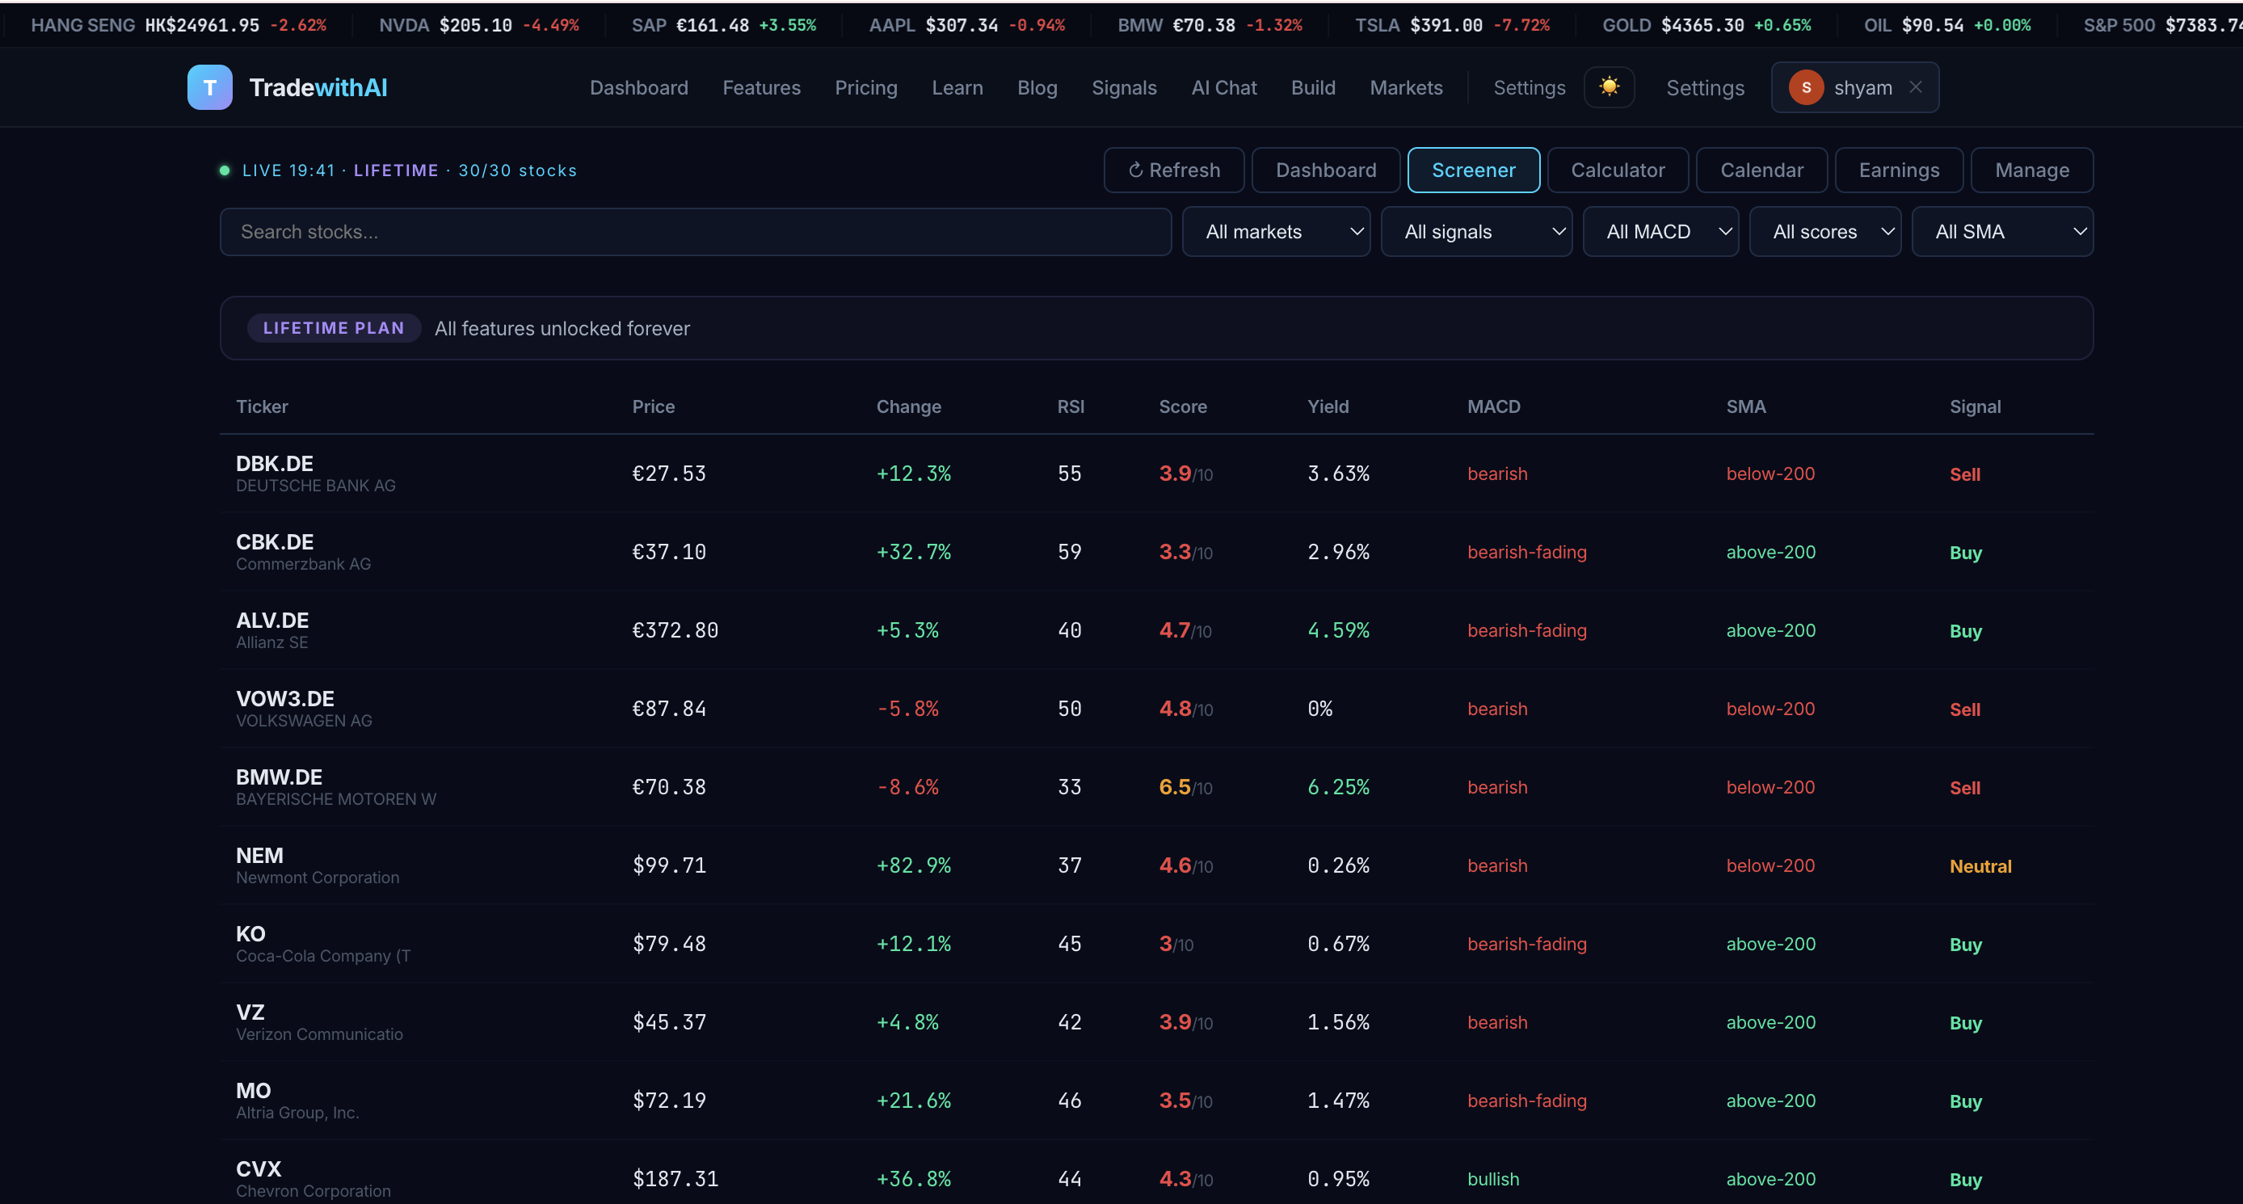Sort by SMA column header
The image size is (2243, 1204).
click(x=1746, y=406)
